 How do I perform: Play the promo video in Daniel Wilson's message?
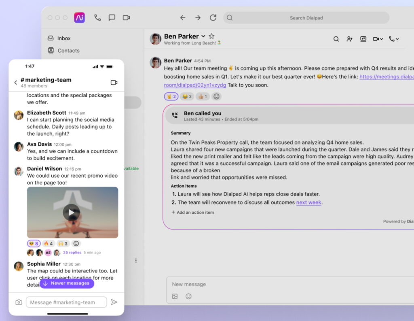click(x=71, y=213)
